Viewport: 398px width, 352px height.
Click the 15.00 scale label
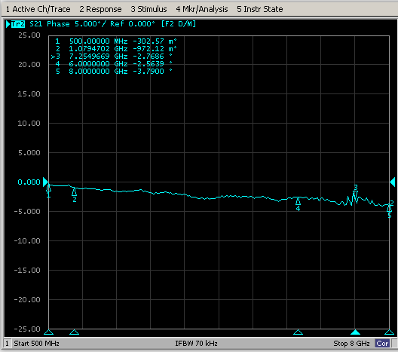[29, 94]
